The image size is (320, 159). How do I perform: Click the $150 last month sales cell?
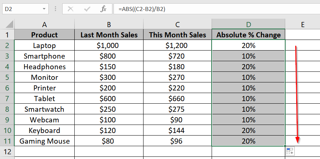point(109,66)
